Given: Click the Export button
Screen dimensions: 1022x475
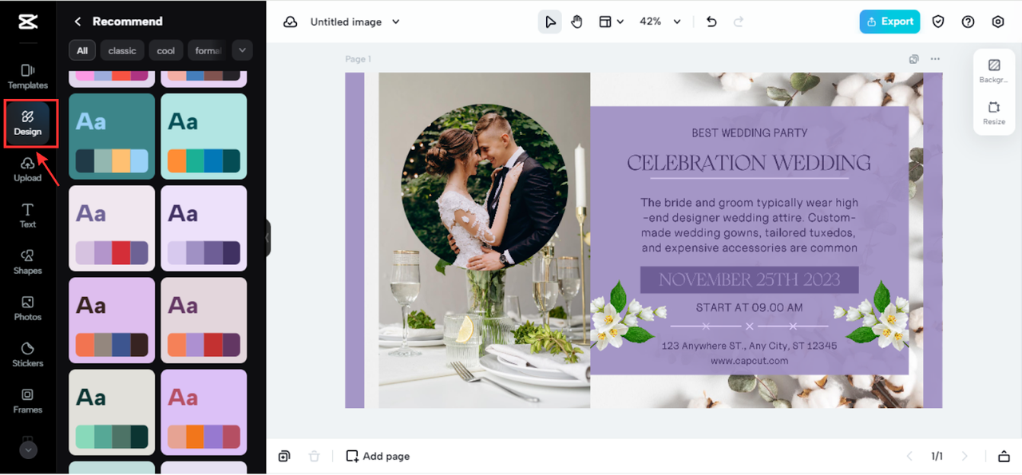Looking at the screenshot, I should (889, 22).
